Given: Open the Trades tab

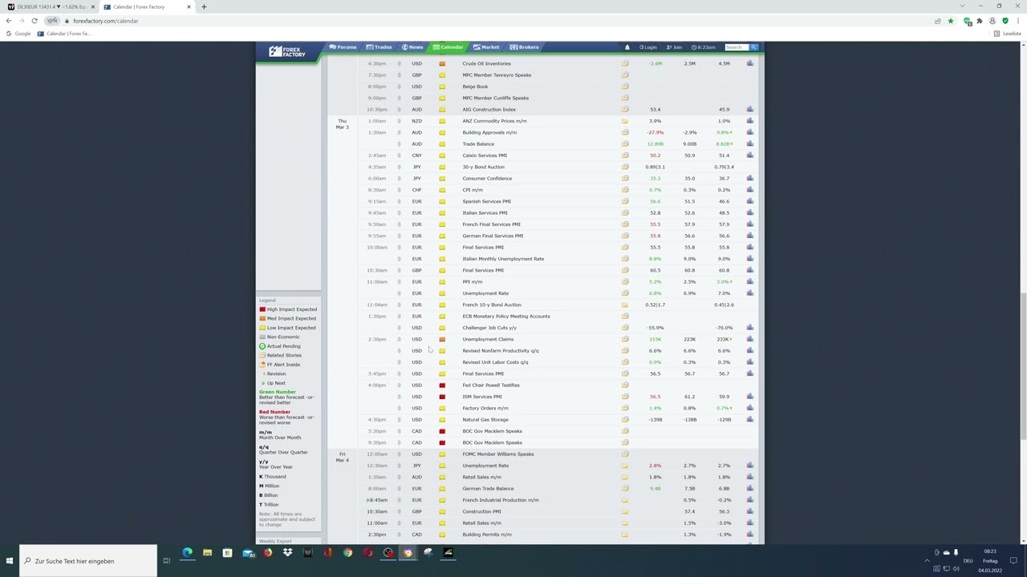Looking at the screenshot, I should [380, 47].
